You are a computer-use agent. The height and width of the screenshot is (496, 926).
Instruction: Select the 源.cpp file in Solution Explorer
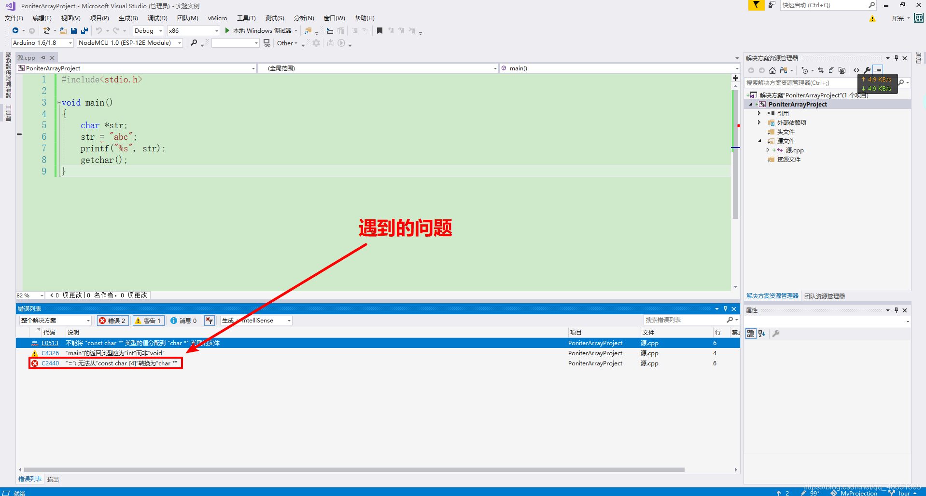coord(794,150)
